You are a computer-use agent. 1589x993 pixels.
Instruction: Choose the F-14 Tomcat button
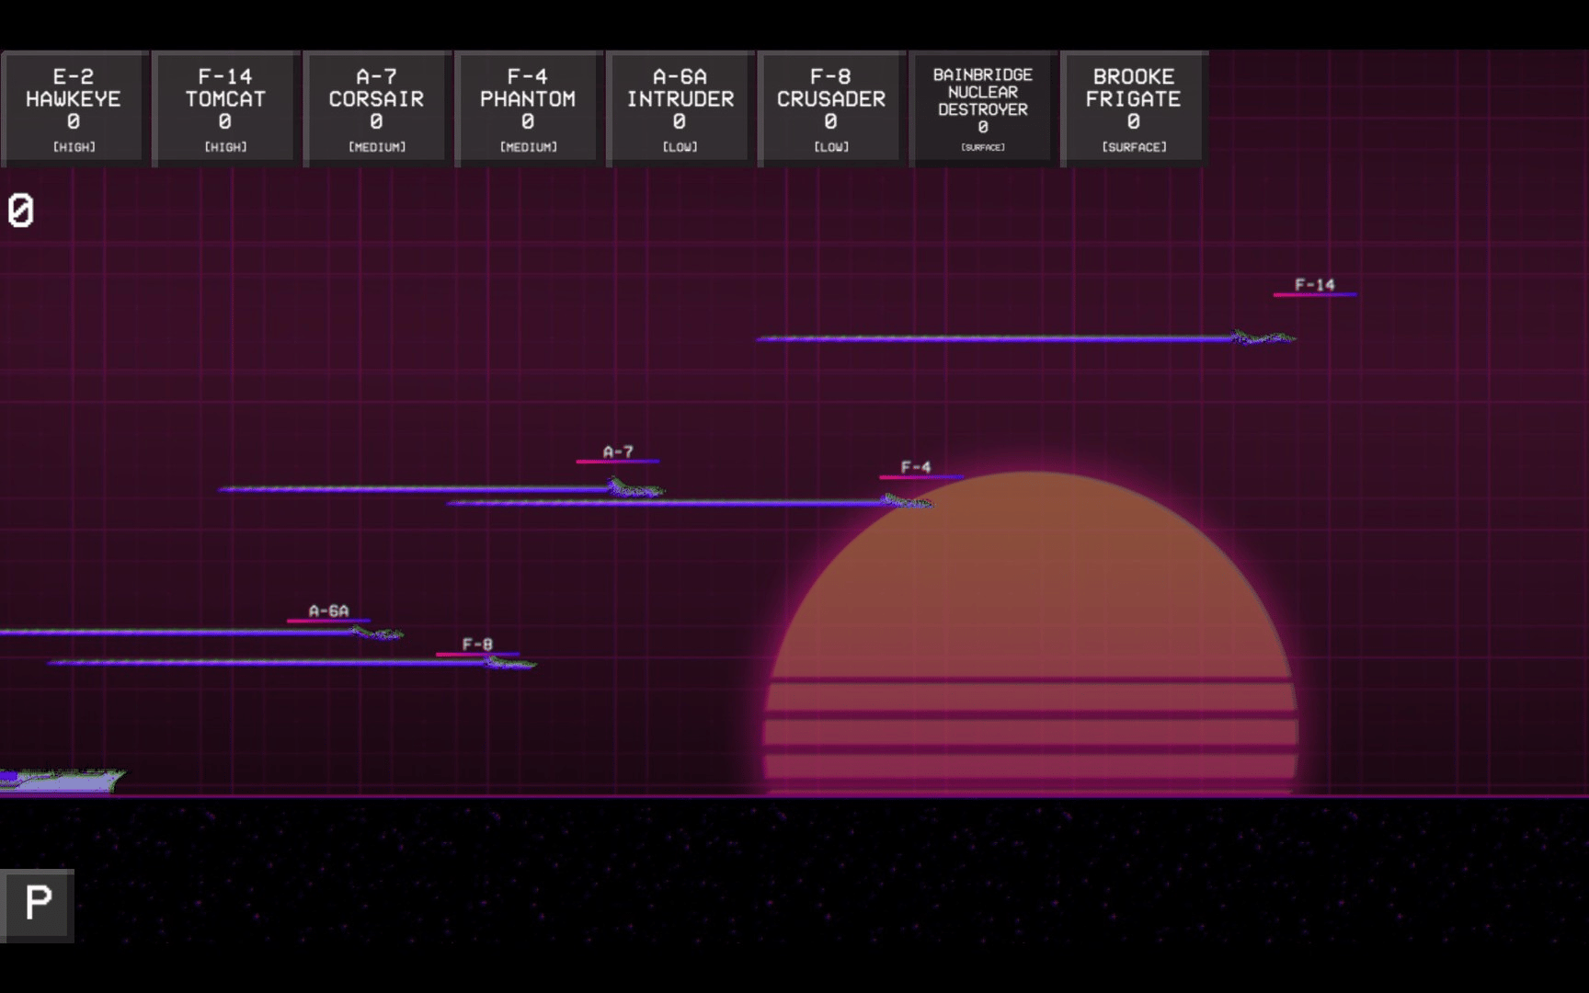coord(225,108)
